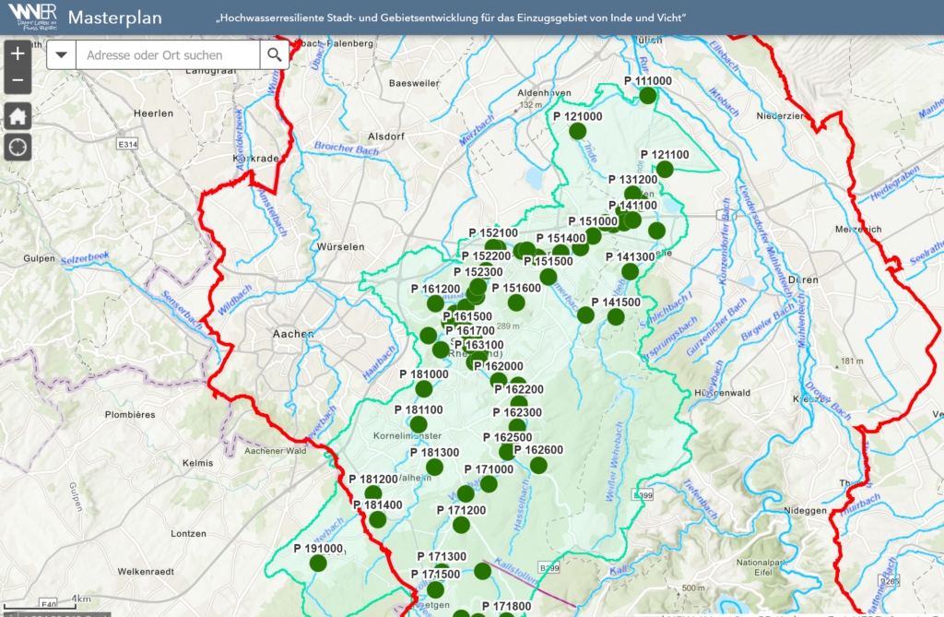Focus the address or place search field
Image resolution: width=944 pixels, height=617 pixels.
(168, 55)
